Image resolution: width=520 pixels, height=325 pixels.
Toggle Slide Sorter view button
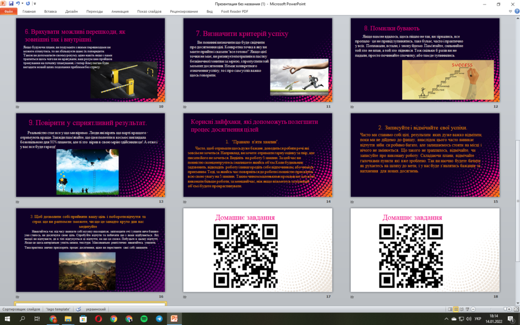point(456,309)
